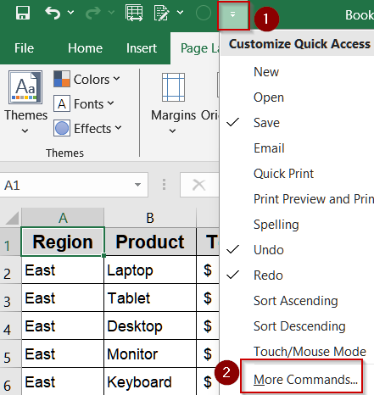Click the Margins page icon
Viewport: 374px width, 395px height.
(173, 87)
